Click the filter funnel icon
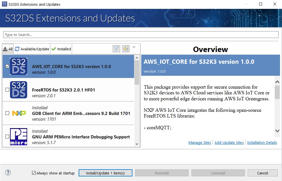 click(116, 49)
